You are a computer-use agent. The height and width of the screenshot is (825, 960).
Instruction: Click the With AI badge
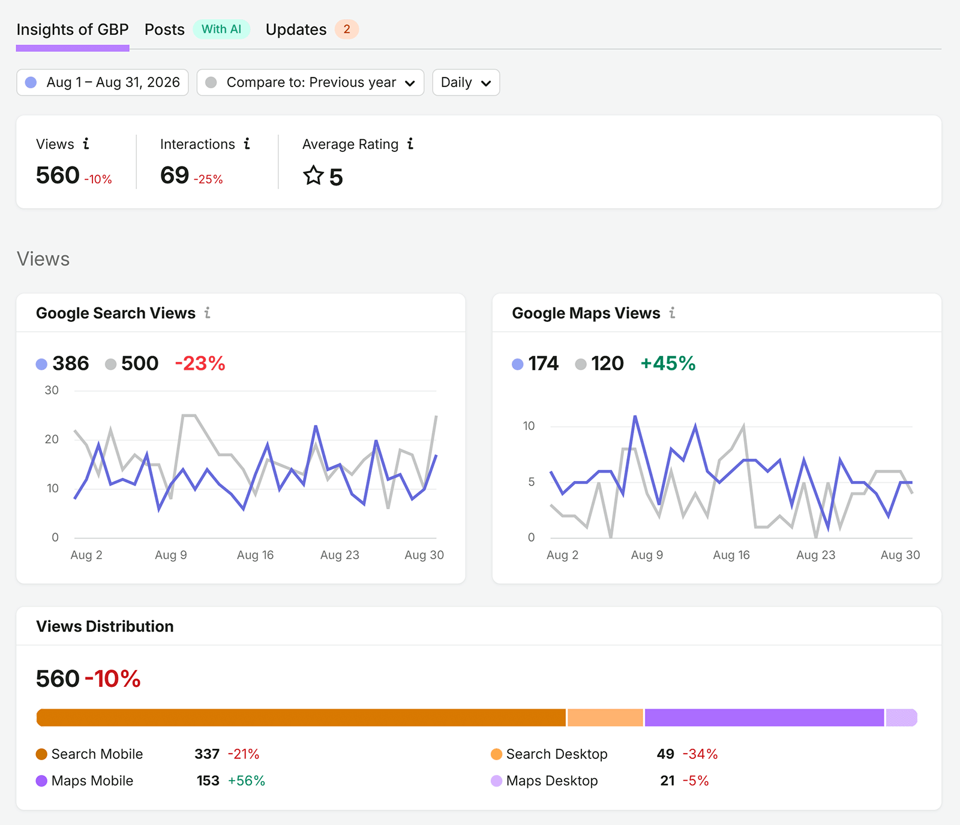pyautogui.click(x=221, y=29)
